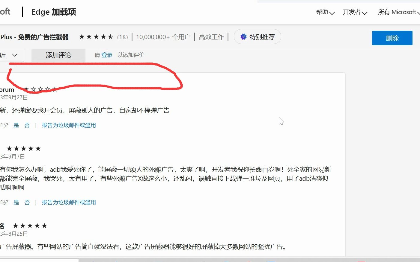Click the (1K) ratings count
Image resolution: width=420 pixels, height=262 pixels.
tap(122, 37)
